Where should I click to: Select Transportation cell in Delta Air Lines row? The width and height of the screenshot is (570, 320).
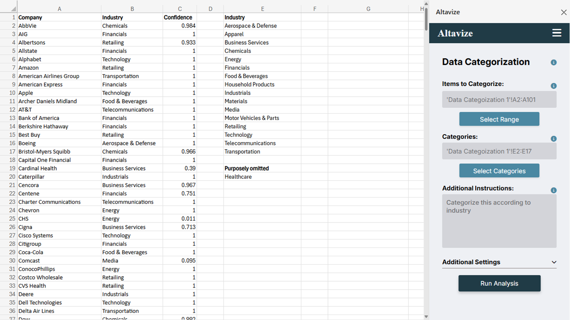point(132,311)
